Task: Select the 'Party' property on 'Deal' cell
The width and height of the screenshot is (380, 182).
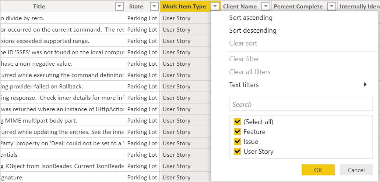Action: click(63, 143)
